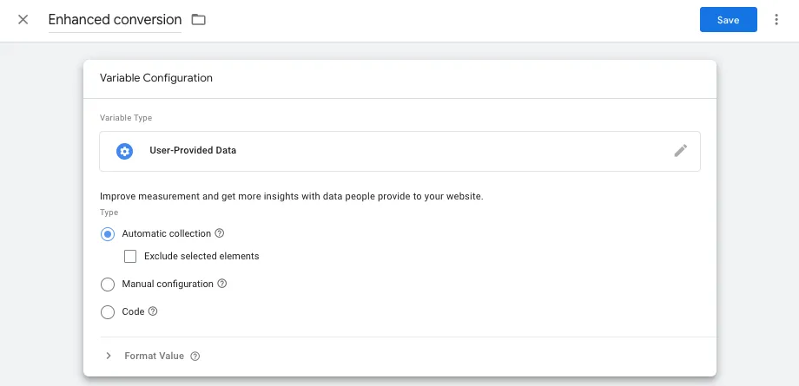Enable Exclude selected elements checkbox
This screenshot has width=799, height=386.
click(130, 256)
